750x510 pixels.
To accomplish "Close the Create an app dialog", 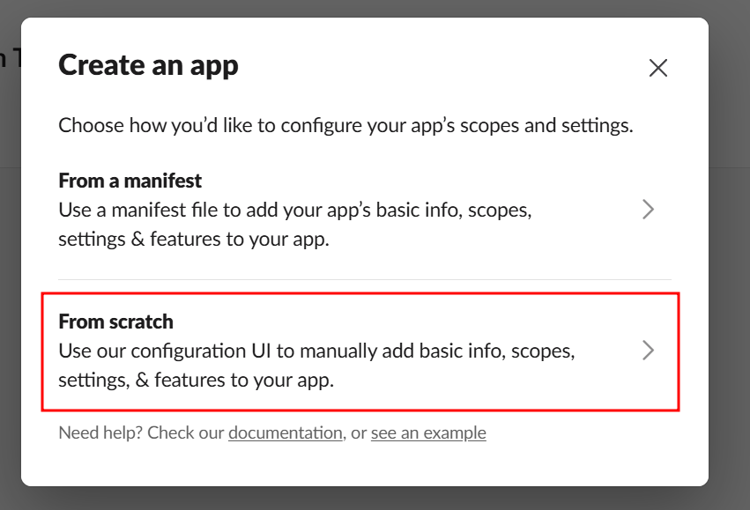I will (x=658, y=68).
